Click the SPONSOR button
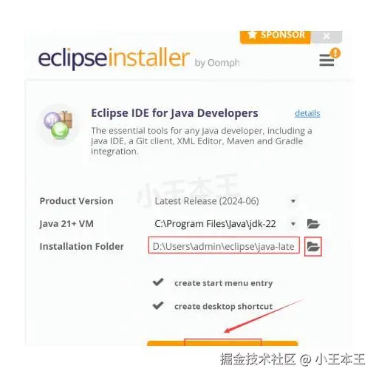 tap(276, 37)
